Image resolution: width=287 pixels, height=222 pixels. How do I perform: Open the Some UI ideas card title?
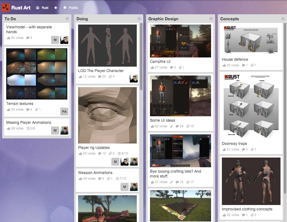coord(162,120)
